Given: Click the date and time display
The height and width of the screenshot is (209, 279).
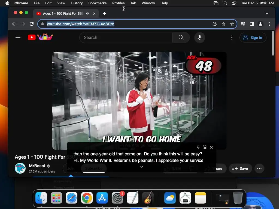Looking at the screenshot, I should point(257,3).
